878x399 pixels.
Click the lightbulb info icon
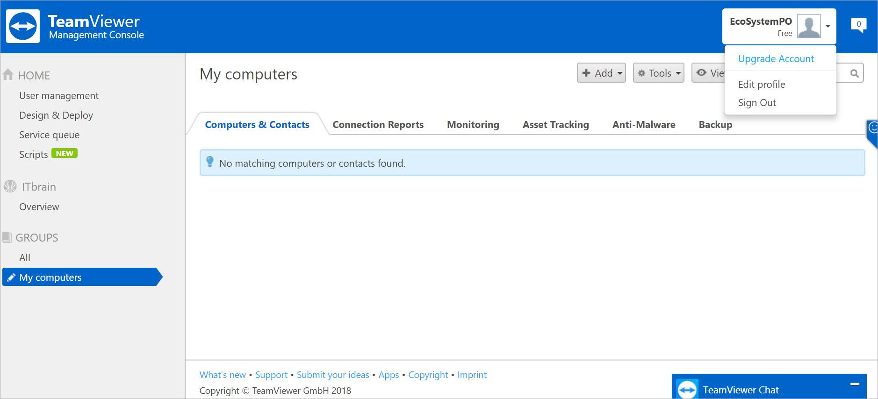click(210, 162)
